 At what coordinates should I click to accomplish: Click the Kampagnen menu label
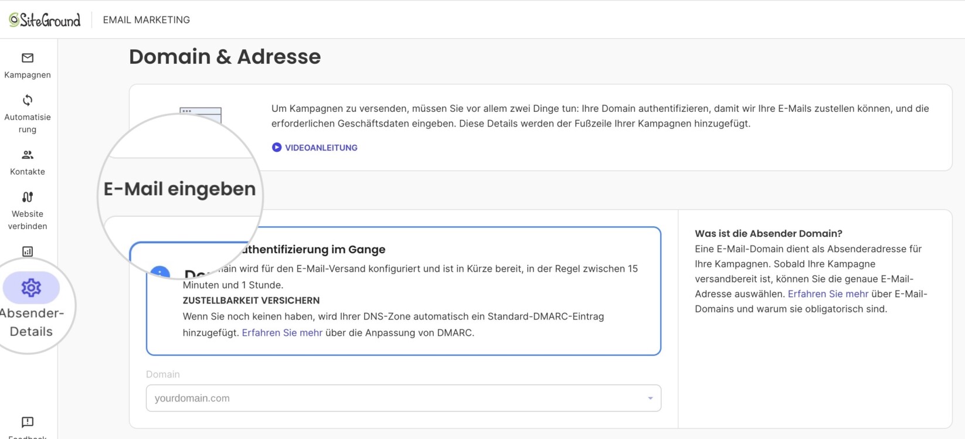coord(28,75)
